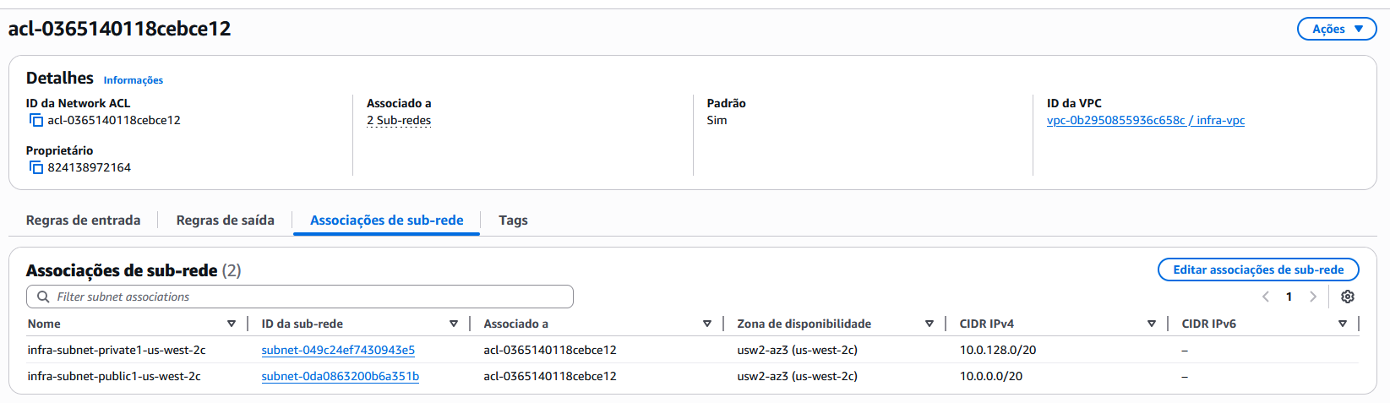Screen dimensions: 1390x403
Task: Copy the owner account number 824138972164
Action: tap(36, 168)
